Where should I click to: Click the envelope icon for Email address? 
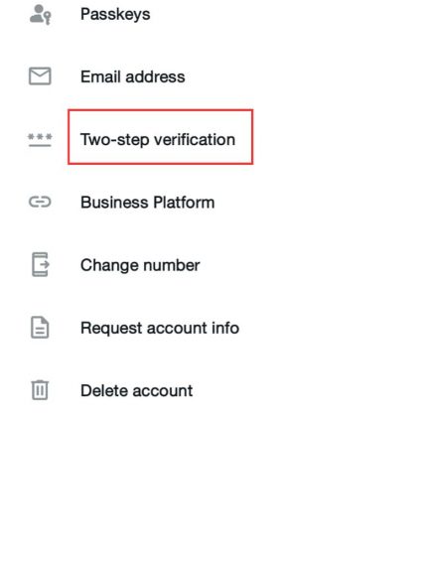[x=40, y=76]
